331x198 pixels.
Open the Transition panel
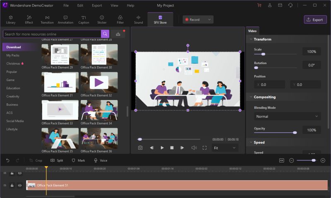click(x=47, y=20)
